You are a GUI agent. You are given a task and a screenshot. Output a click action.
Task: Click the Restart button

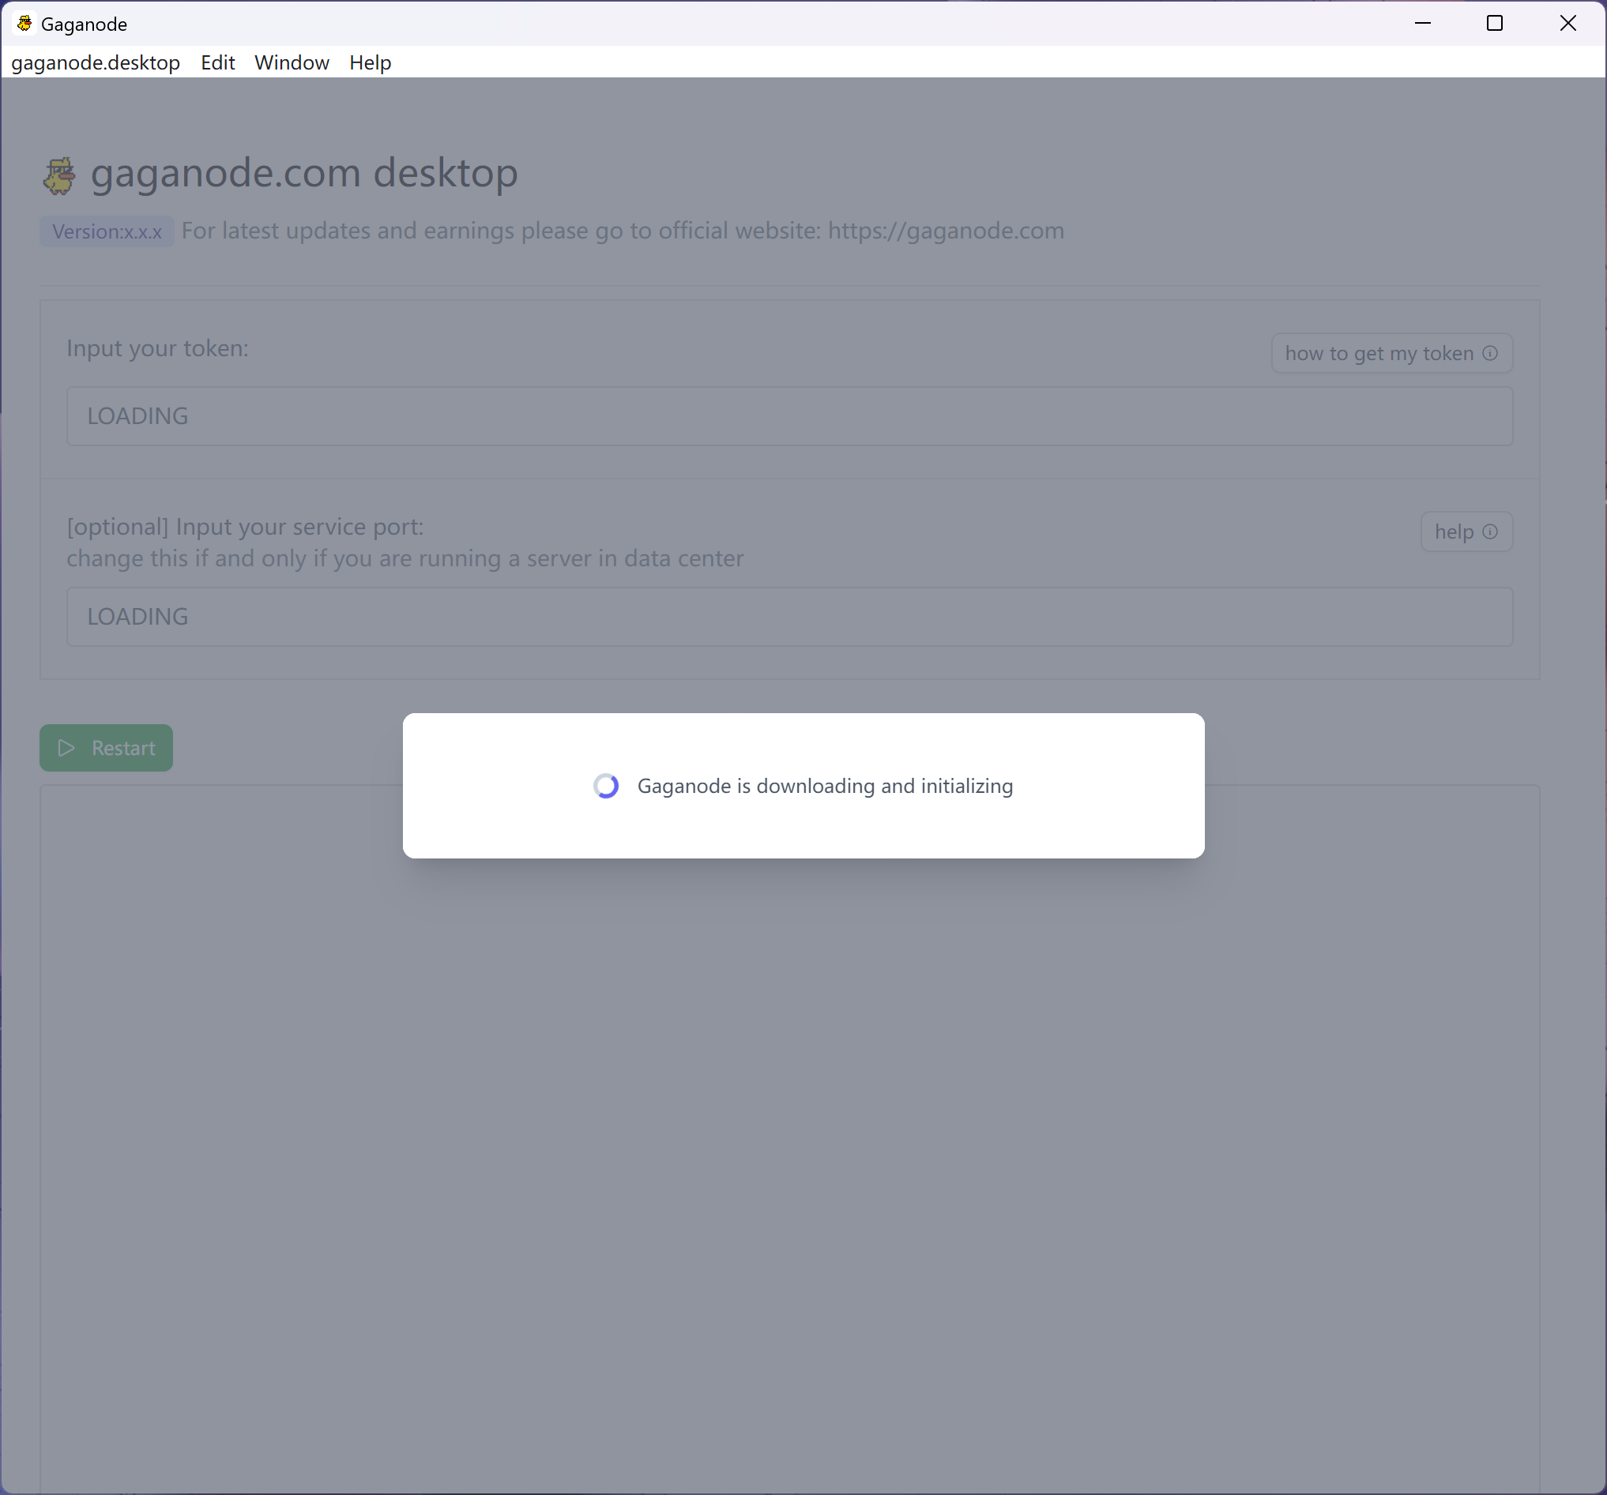[x=106, y=747]
